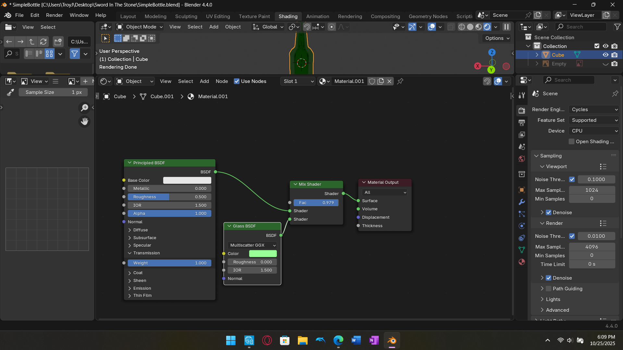Switch viewport to Solid shading
Image resolution: width=623 pixels, height=350 pixels.
coord(470,27)
